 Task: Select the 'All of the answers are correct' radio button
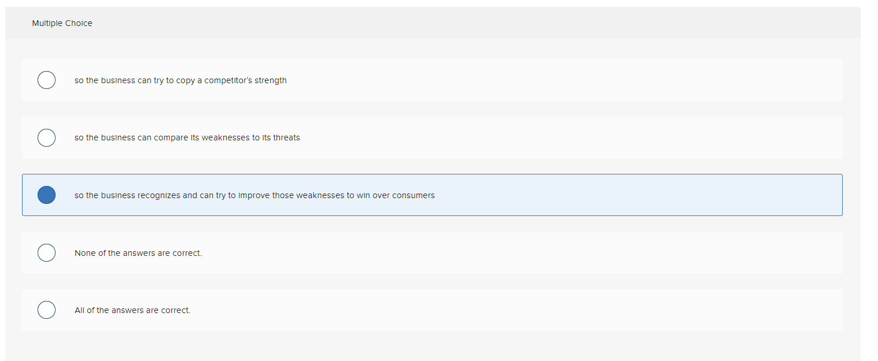[x=46, y=310]
